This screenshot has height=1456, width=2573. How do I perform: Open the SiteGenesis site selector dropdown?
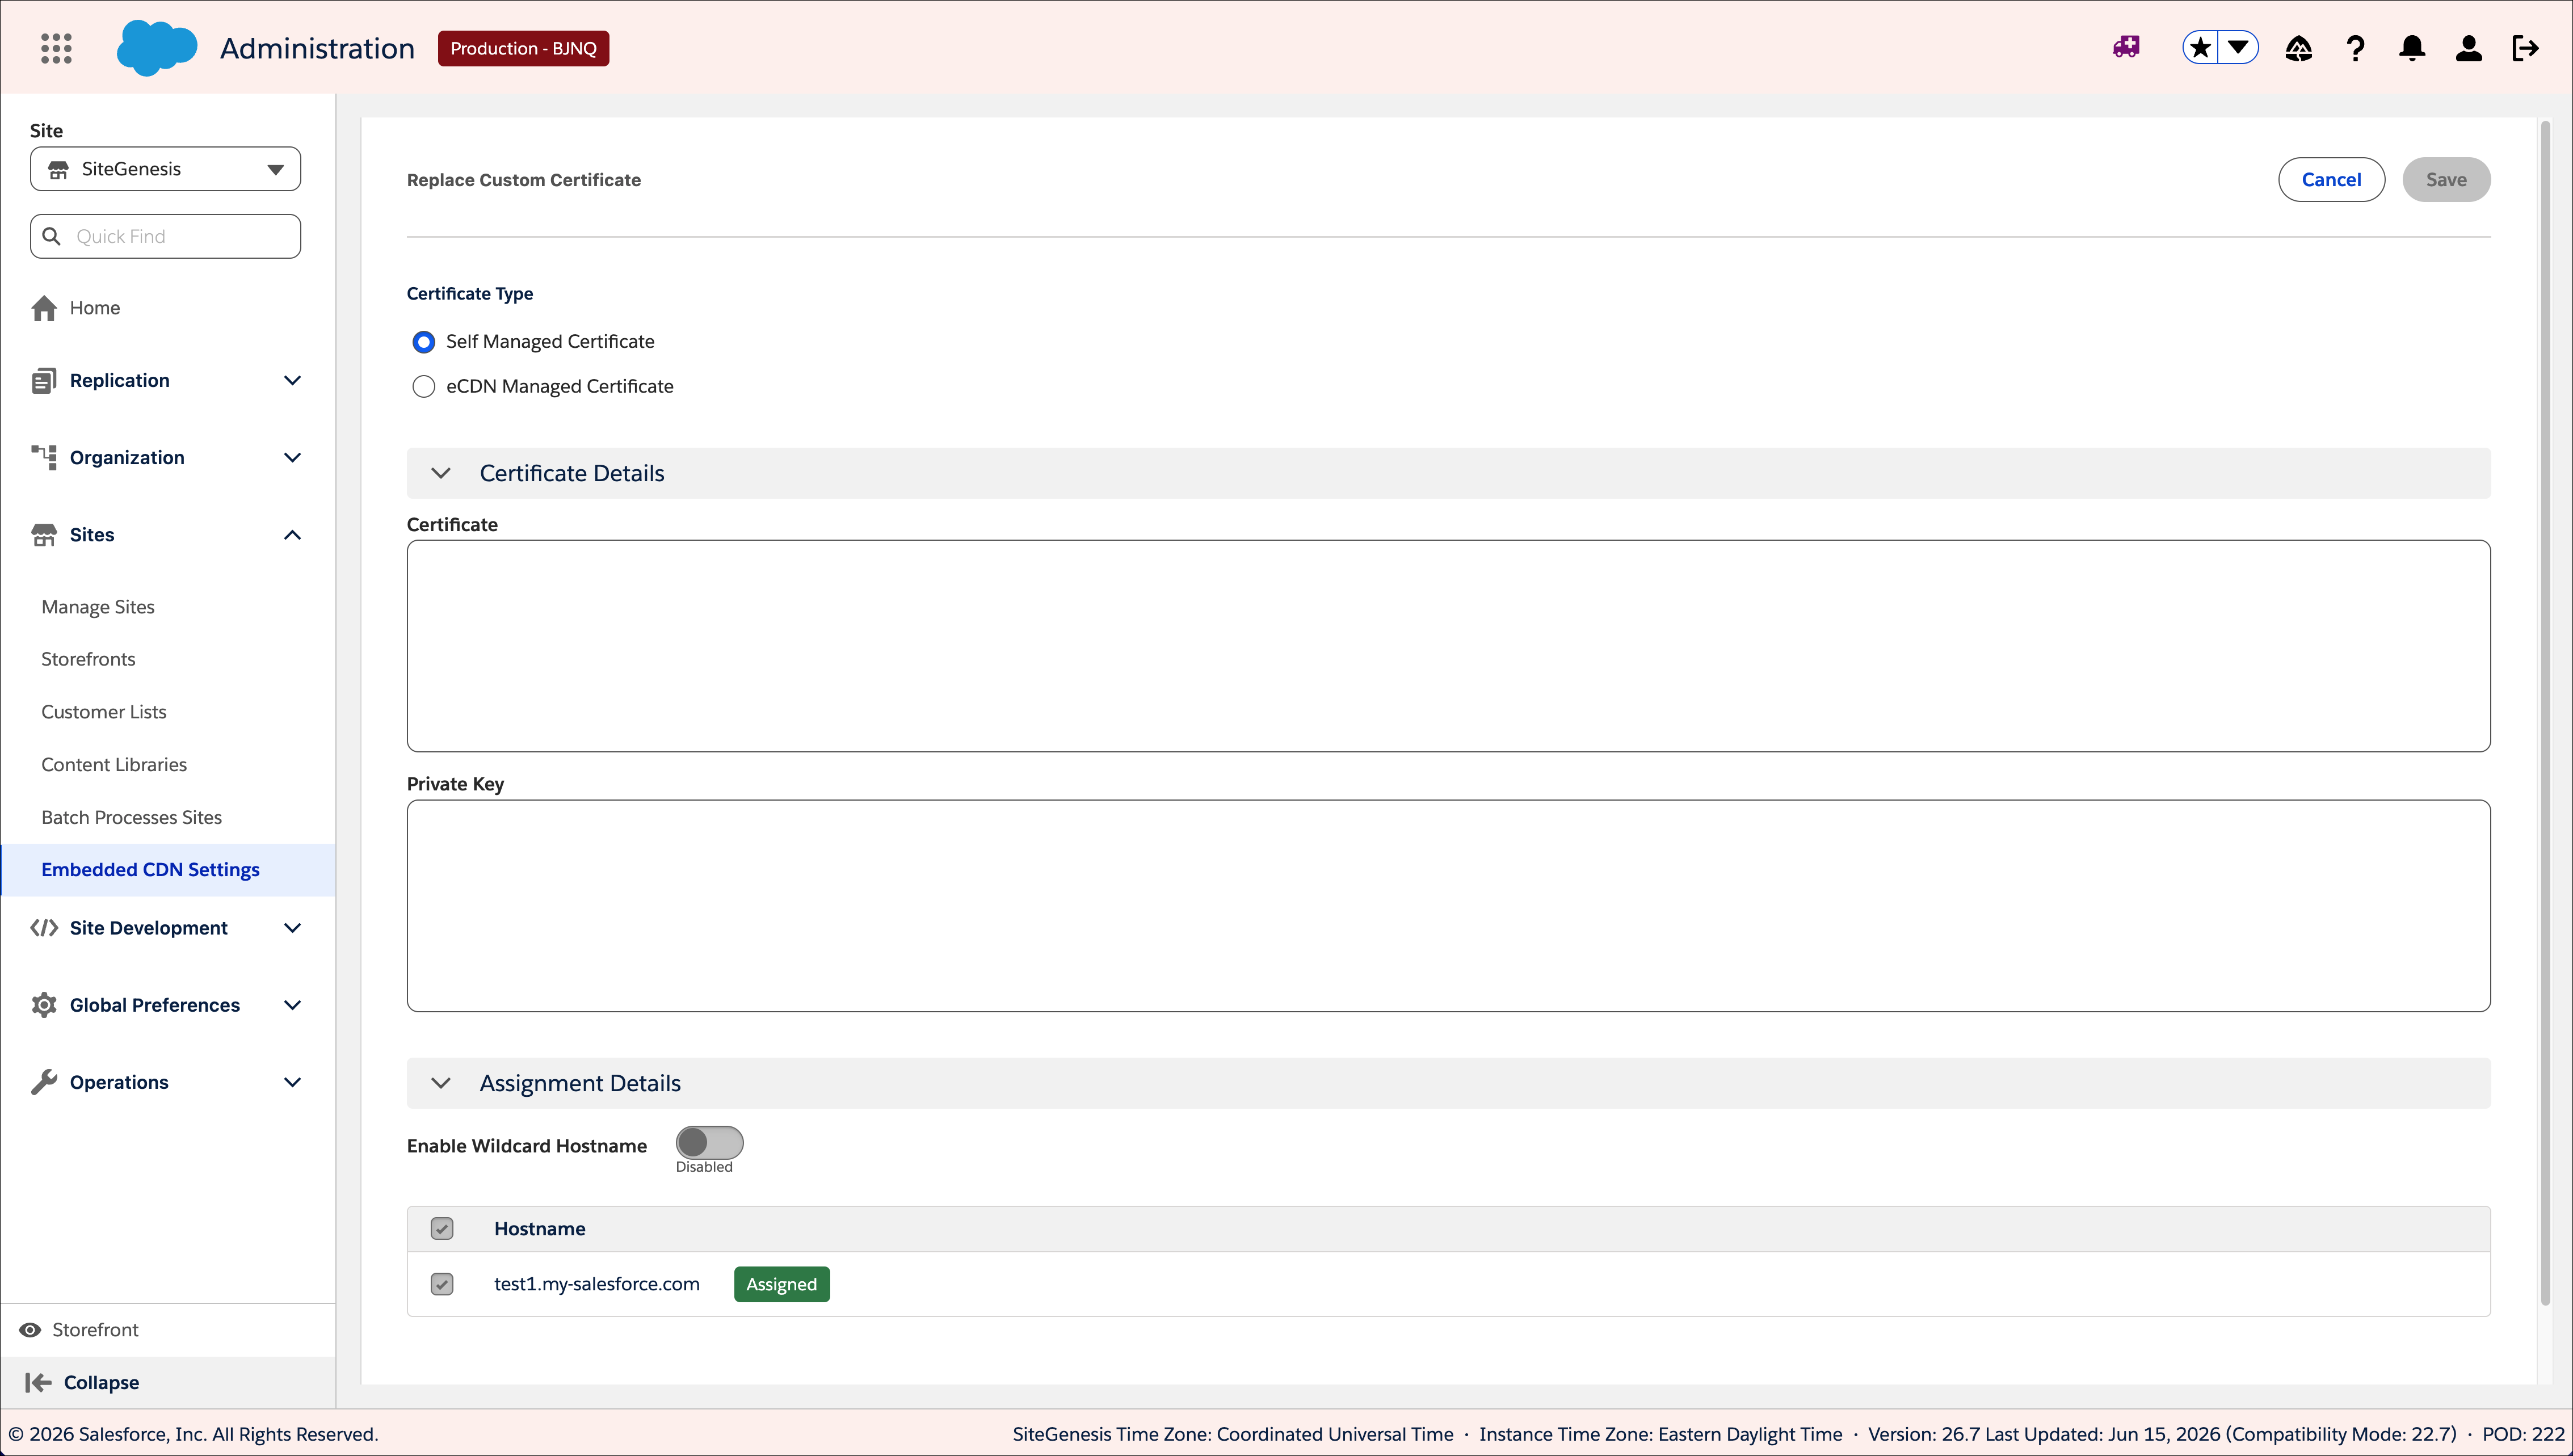click(165, 169)
